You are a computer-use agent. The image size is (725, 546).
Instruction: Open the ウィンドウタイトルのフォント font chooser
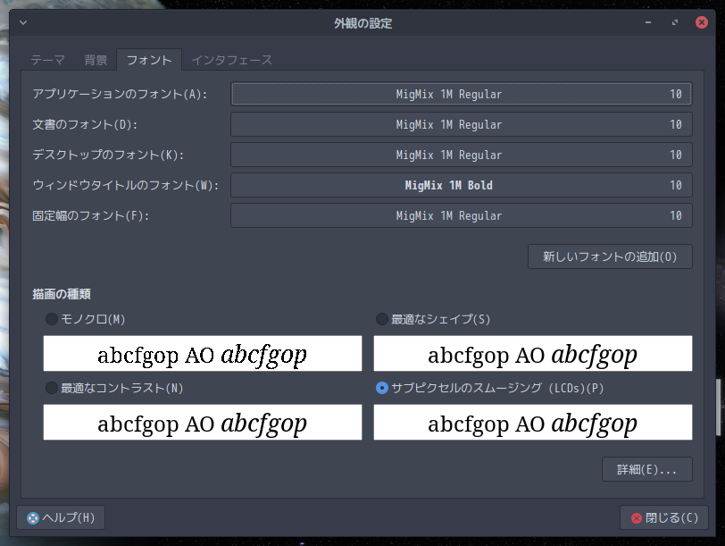pyautogui.click(x=461, y=185)
